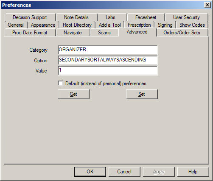Focus the Option field with SECONDARYSORTALWAYSASCENDING

point(108,60)
